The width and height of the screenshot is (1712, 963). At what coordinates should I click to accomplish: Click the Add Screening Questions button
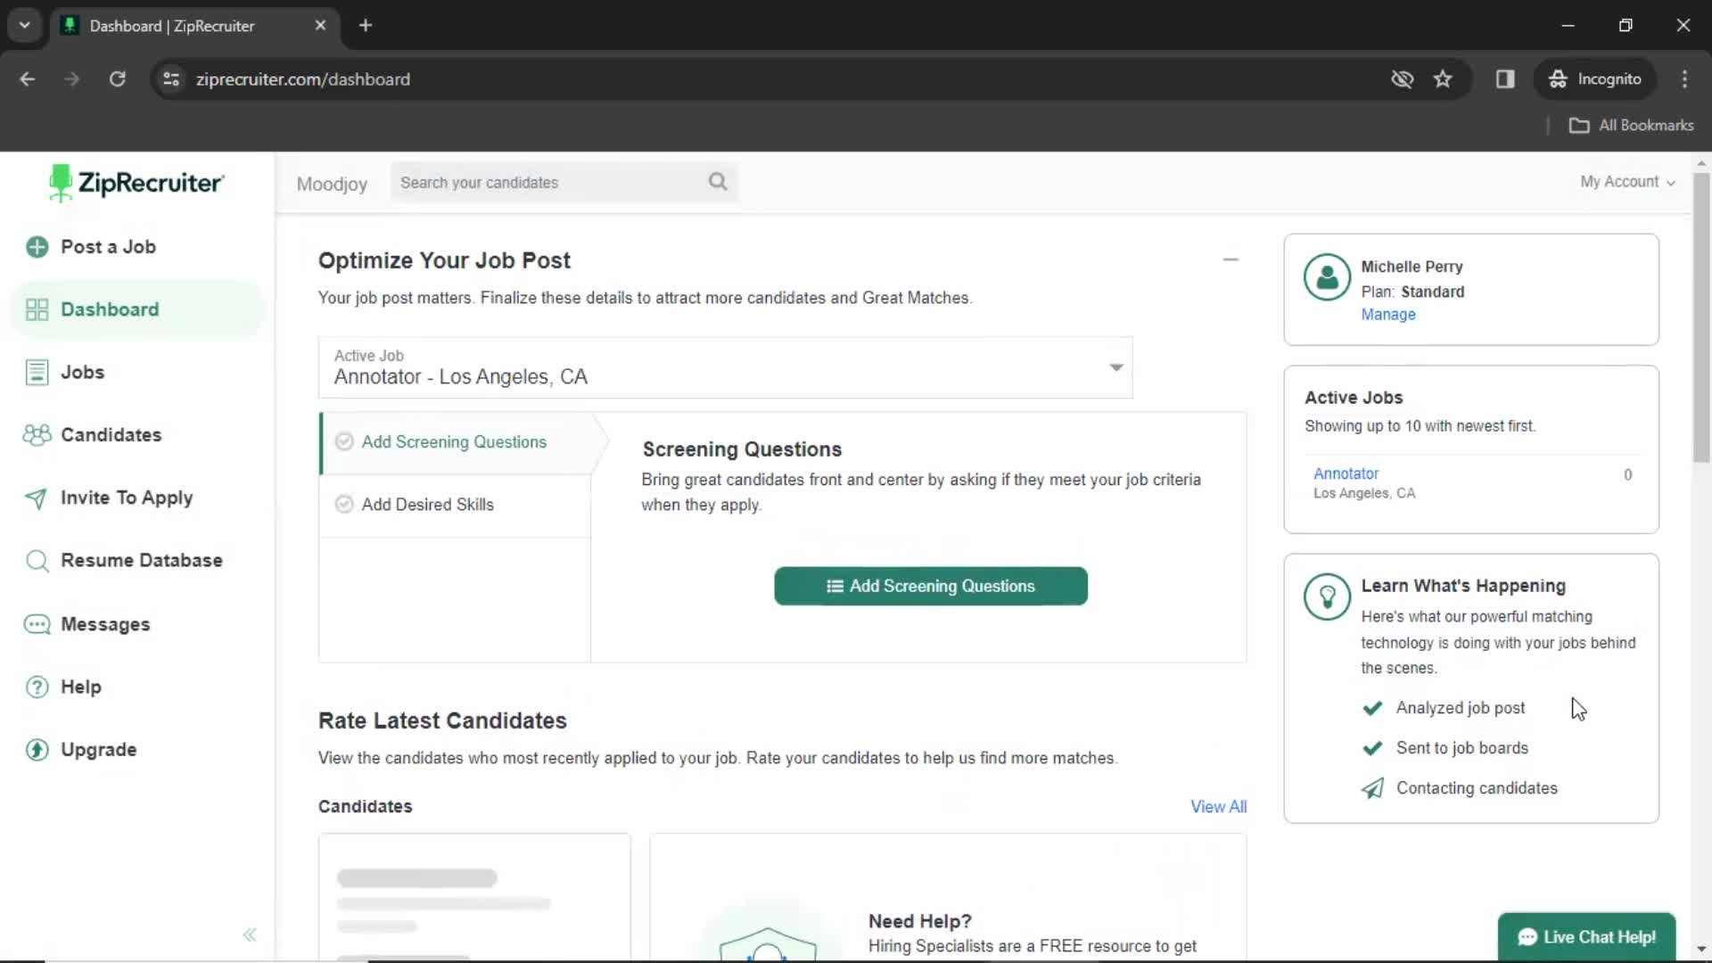click(930, 586)
